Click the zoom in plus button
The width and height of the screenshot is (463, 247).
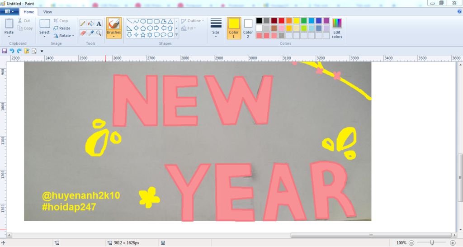(453, 242)
